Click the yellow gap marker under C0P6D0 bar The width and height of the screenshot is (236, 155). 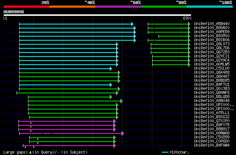coord(38,143)
